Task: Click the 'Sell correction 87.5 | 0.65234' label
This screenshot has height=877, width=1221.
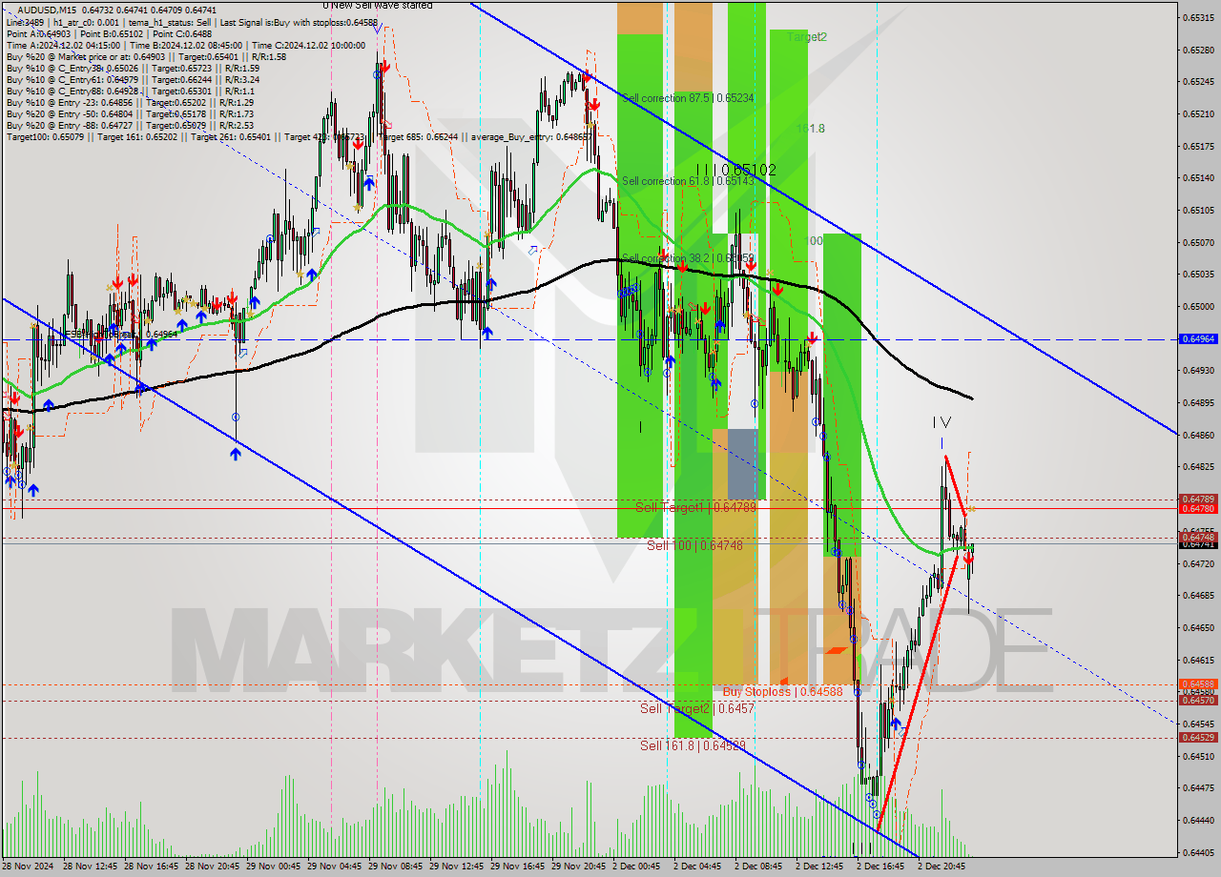Action: point(688,97)
